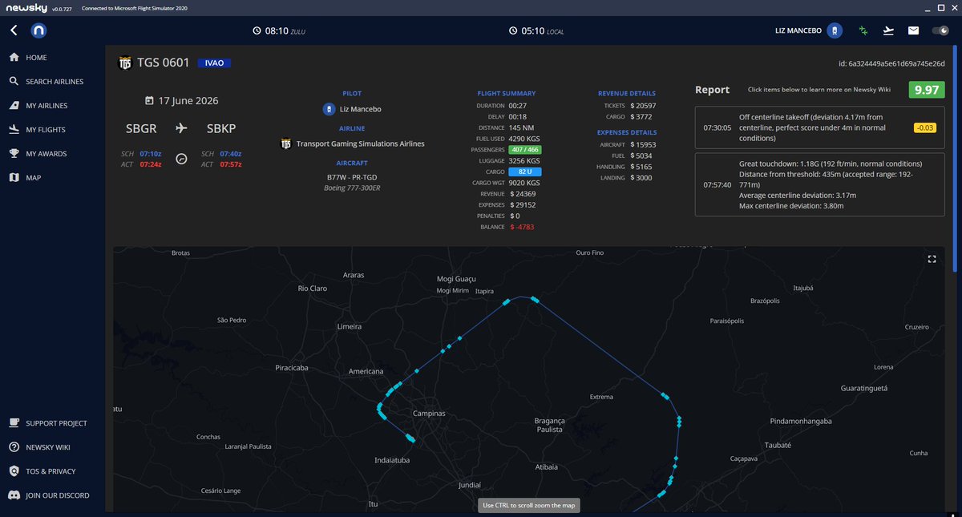
Task: Click the Local time clock icon
Action: (x=513, y=30)
